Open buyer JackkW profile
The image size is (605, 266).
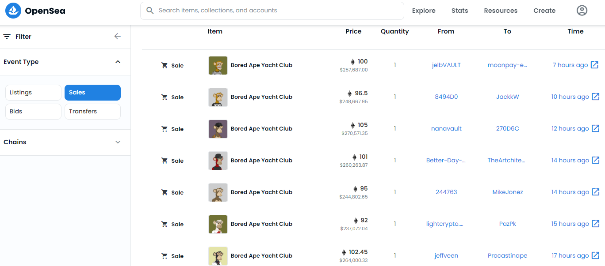(508, 97)
